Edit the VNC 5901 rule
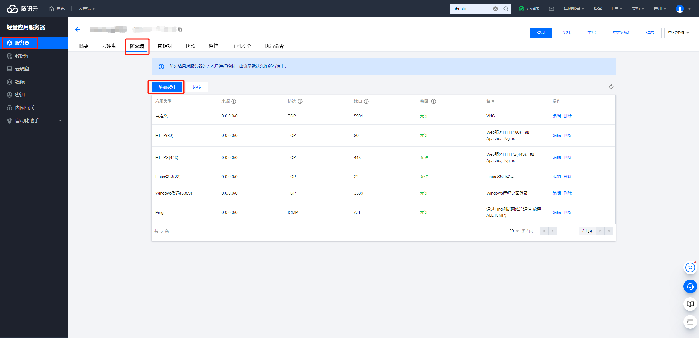The width and height of the screenshot is (699, 338). [x=556, y=116]
